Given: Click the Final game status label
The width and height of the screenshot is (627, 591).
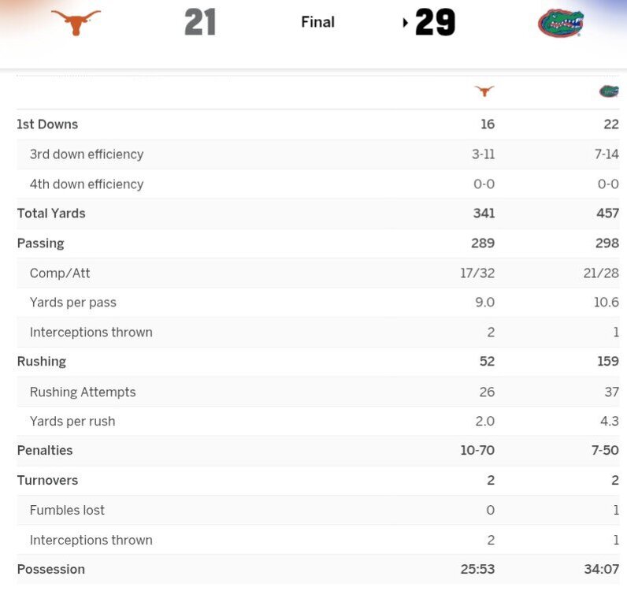Looking at the screenshot, I should tap(317, 22).
